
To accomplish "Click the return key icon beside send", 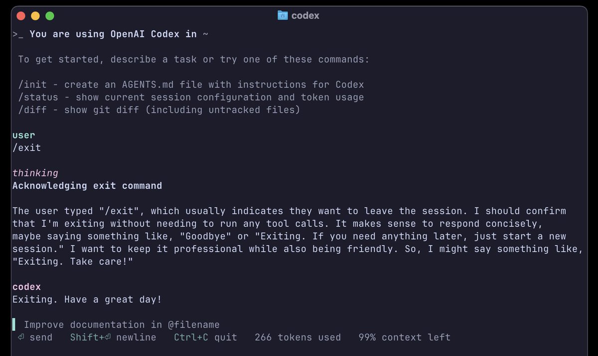I will [21, 338].
